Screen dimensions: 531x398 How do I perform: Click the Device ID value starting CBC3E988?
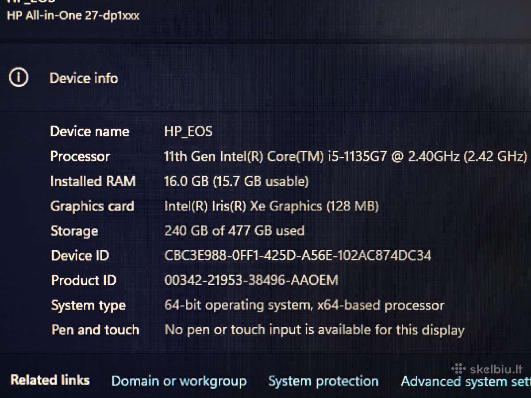[298, 256]
